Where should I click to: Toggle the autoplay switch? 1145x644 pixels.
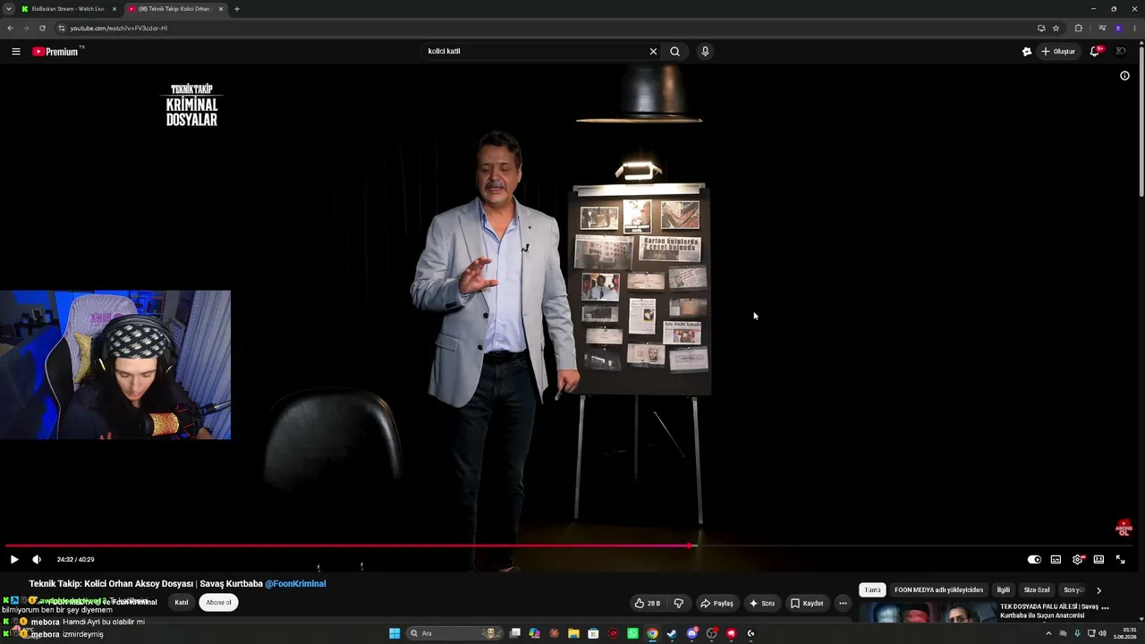[1034, 559]
